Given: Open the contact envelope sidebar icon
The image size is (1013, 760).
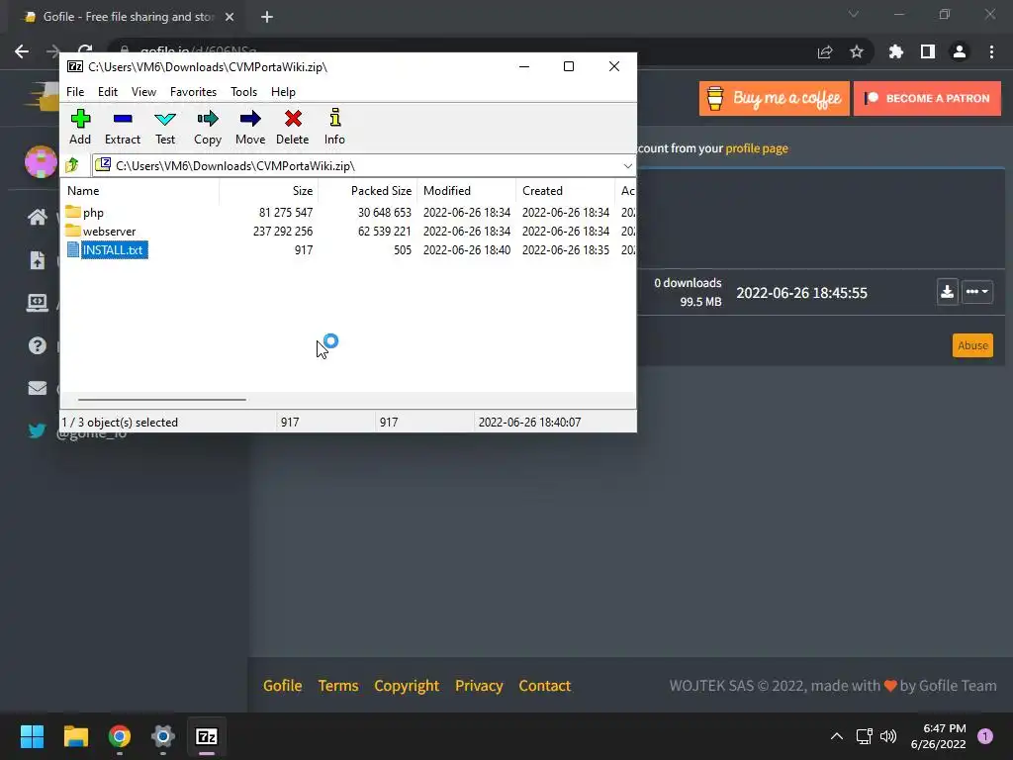Looking at the screenshot, I should tap(37, 388).
